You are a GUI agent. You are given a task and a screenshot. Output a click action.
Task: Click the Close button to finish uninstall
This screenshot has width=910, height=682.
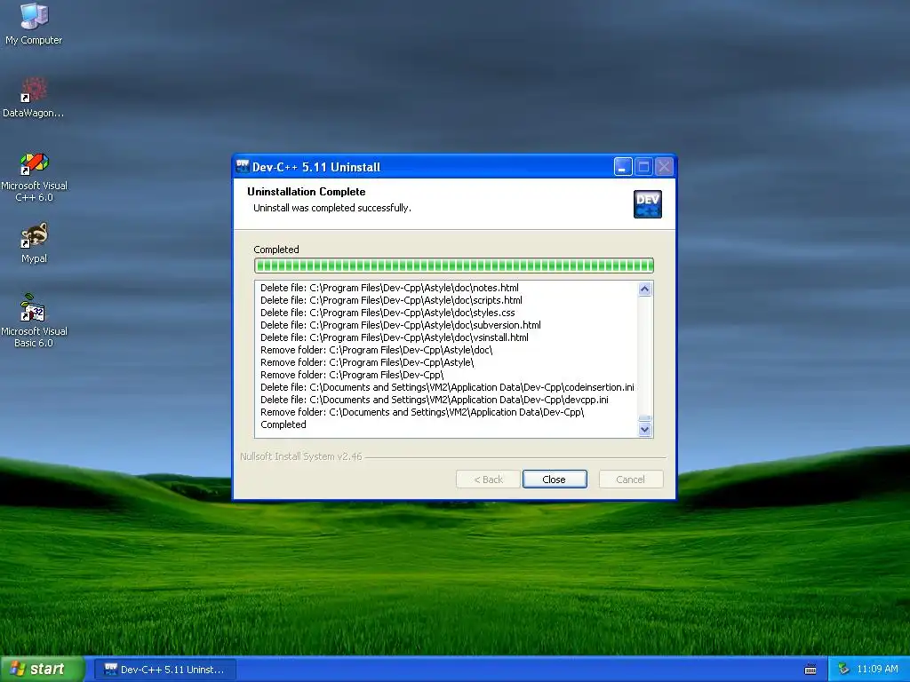coord(555,479)
